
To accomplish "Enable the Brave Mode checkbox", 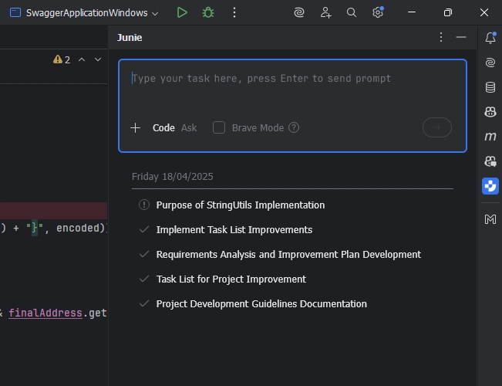I will pyautogui.click(x=219, y=127).
